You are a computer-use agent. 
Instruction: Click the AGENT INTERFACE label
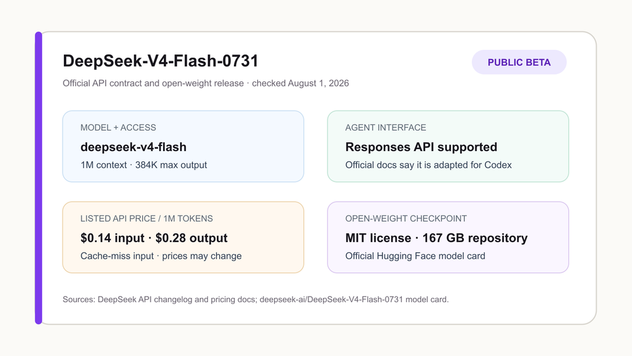(386, 127)
